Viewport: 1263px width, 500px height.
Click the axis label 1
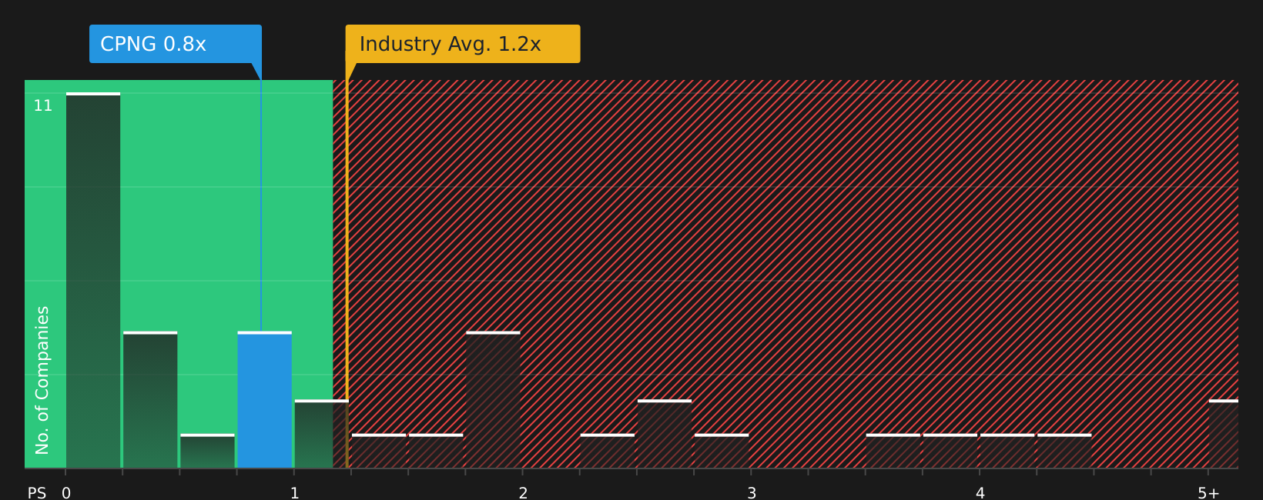click(x=294, y=493)
